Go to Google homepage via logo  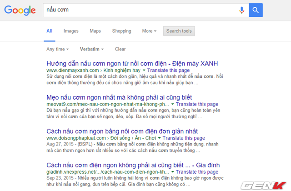coord(20,10)
